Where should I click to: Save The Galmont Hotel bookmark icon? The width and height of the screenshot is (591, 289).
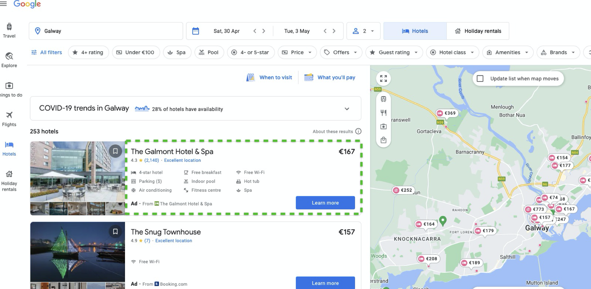pos(115,151)
